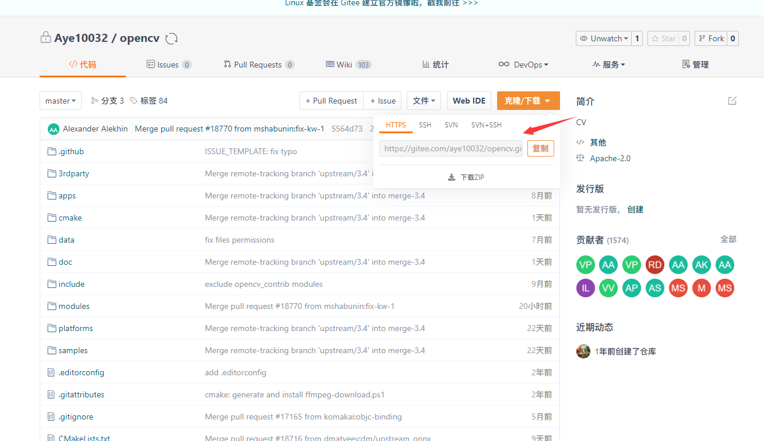Image resolution: width=764 pixels, height=441 pixels.
Task: Click the IL contributor avatar
Action: pos(586,288)
